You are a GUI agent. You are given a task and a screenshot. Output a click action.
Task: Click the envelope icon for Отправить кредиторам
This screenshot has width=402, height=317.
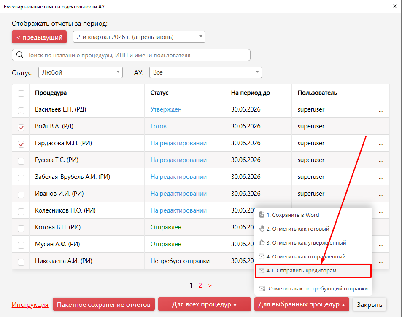coord(262,270)
